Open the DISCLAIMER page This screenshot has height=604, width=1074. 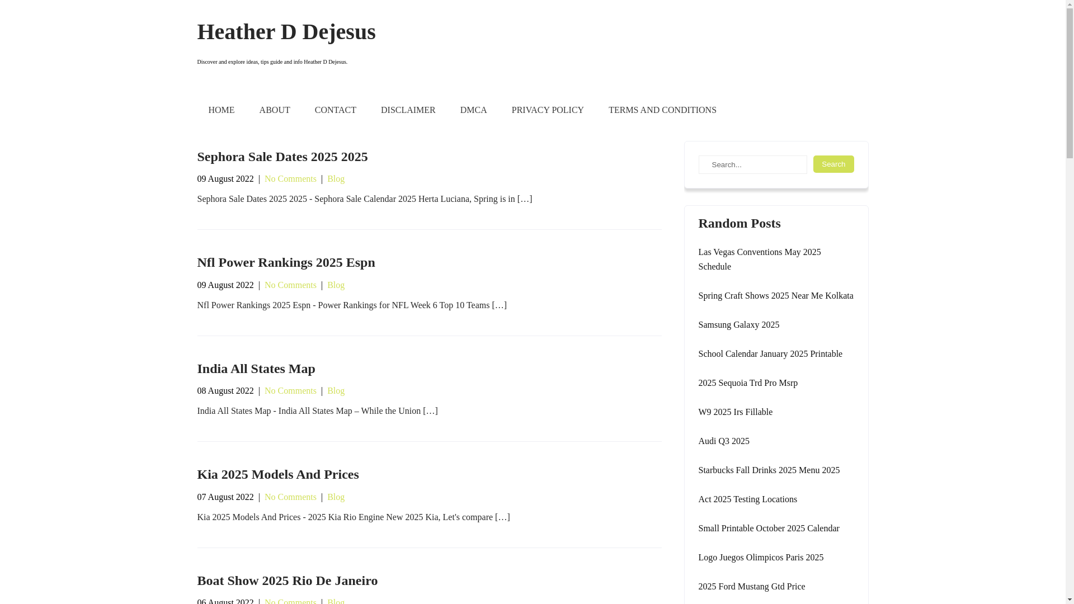(x=408, y=110)
